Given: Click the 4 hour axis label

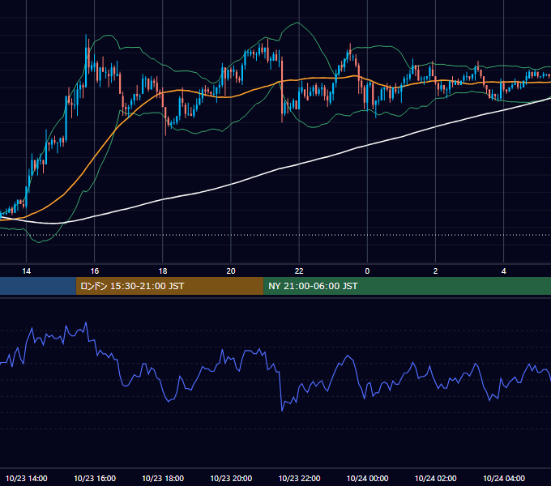Looking at the screenshot, I should 503,271.
